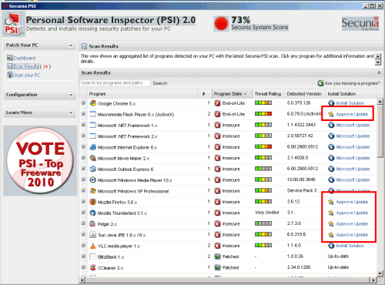
Task: Click the Microsoft Internet Explorer 6.x icon
Action: (x=92, y=147)
